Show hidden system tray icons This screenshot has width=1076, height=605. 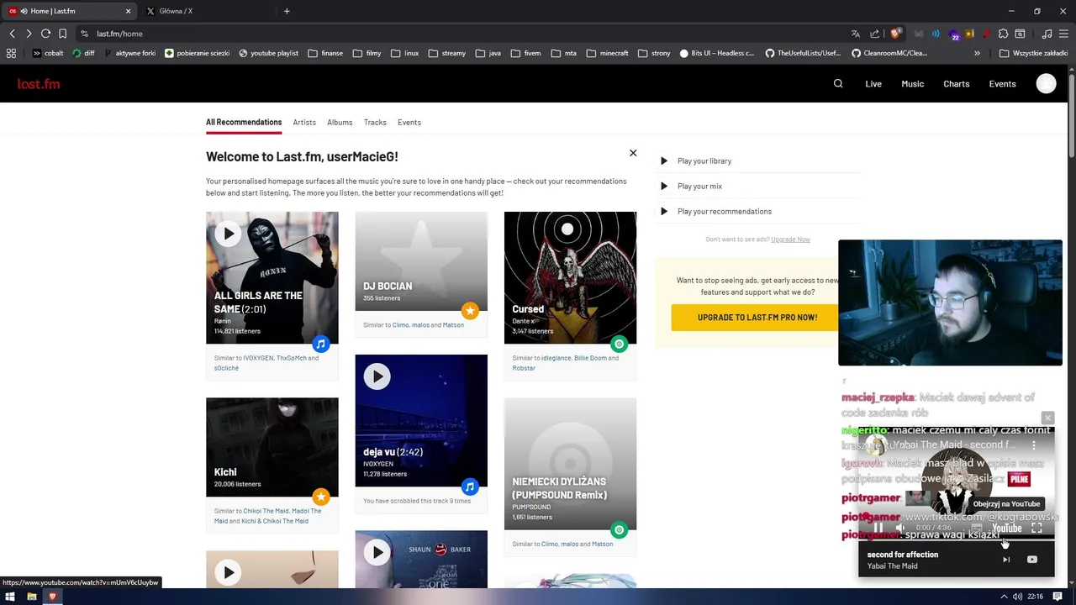(x=1004, y=597)
